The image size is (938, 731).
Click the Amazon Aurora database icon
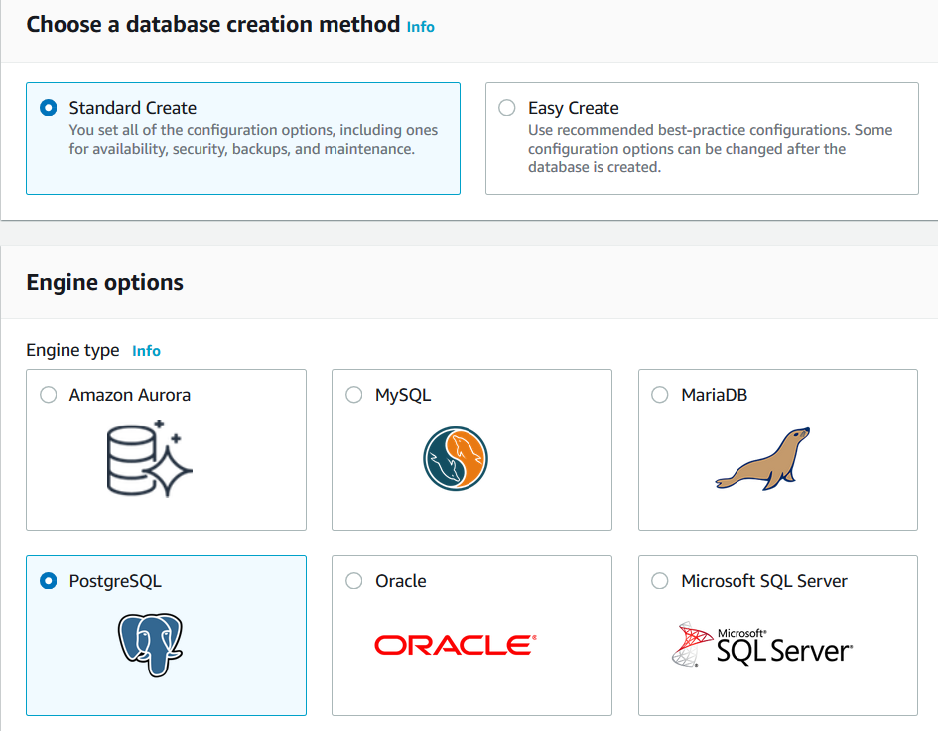150,458
